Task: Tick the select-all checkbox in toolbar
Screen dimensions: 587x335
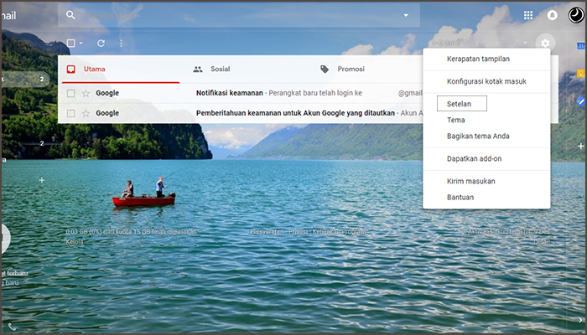Action: tap(71, 44)
